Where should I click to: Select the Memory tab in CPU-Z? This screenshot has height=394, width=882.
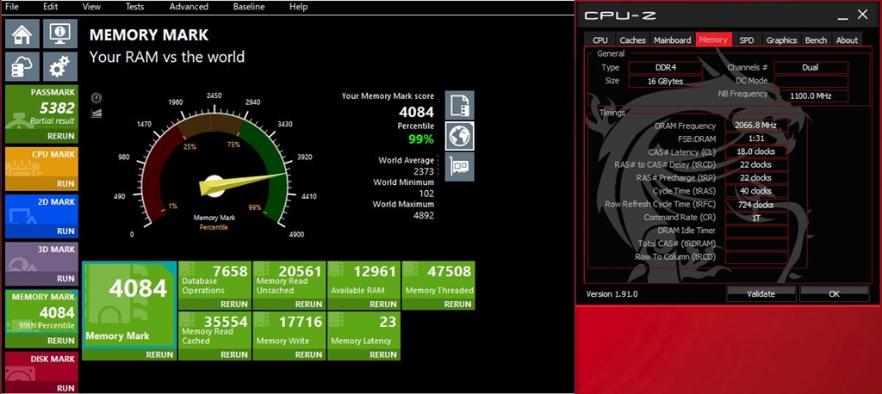click(x=713, y=40)
